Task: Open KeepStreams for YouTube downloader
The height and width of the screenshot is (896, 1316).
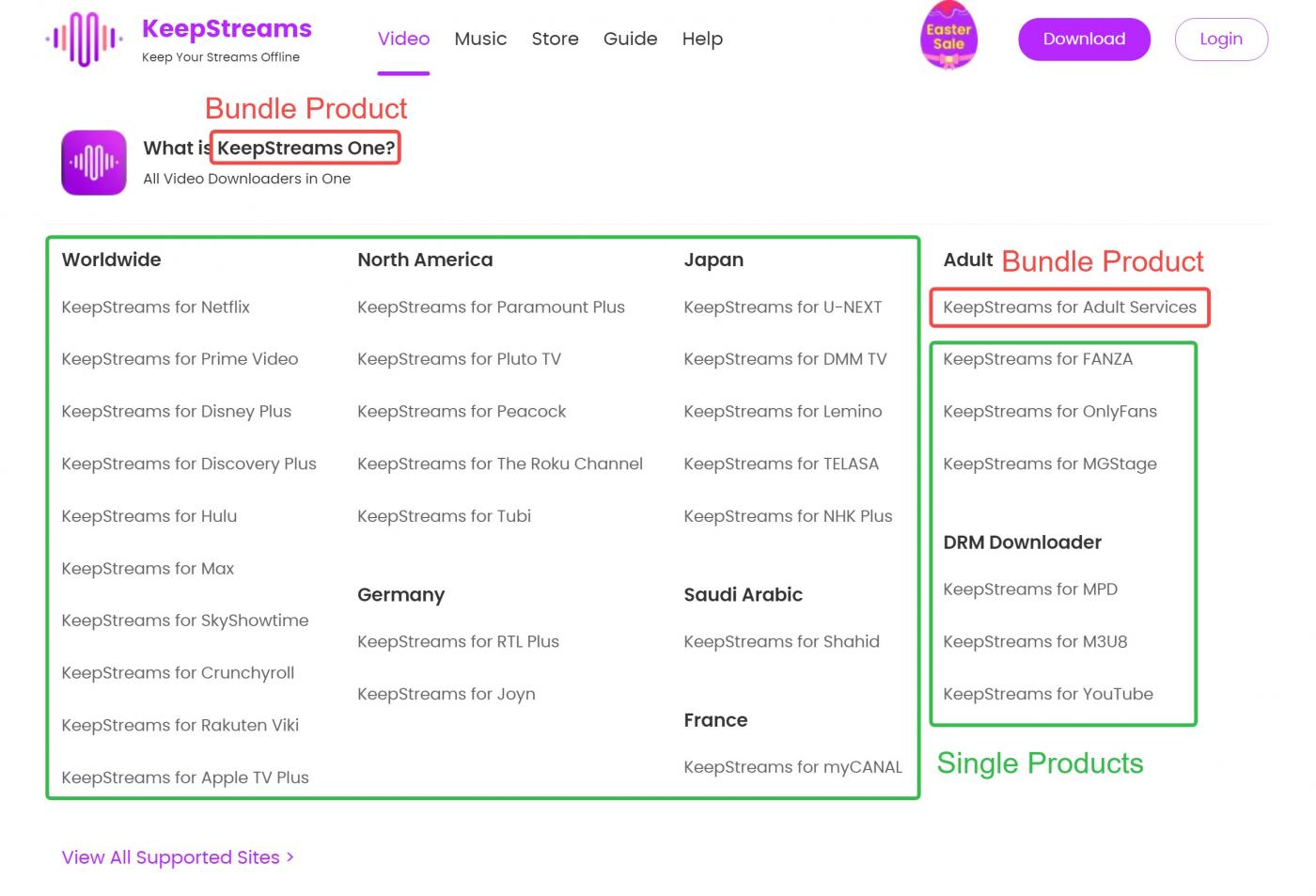Action: (x=1048, y=694)
